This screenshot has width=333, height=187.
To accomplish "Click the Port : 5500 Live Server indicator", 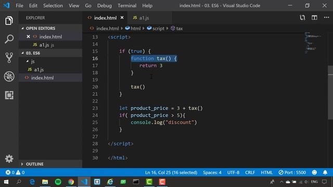I will pyautogui.click(x=292, y=172).
